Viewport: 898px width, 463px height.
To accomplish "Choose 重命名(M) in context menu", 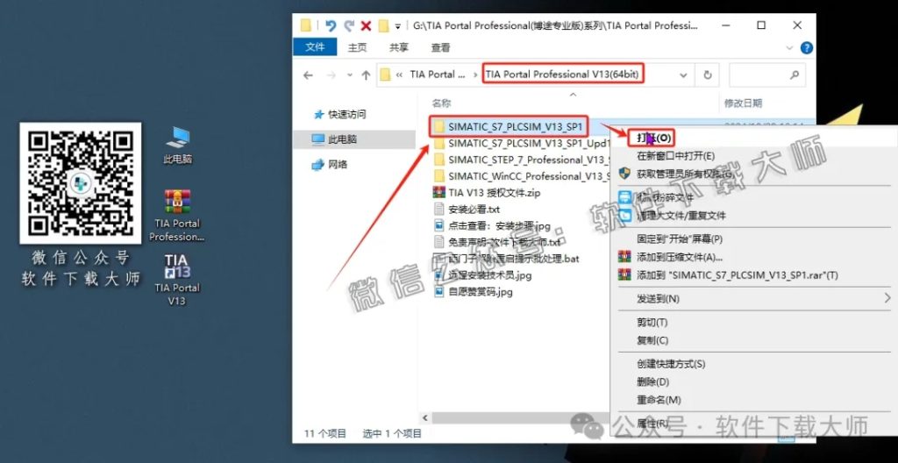I will [x=659, y=400].
